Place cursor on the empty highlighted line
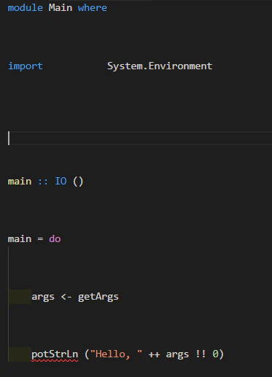Screen dimensions: 272x377 click(140, 138)
